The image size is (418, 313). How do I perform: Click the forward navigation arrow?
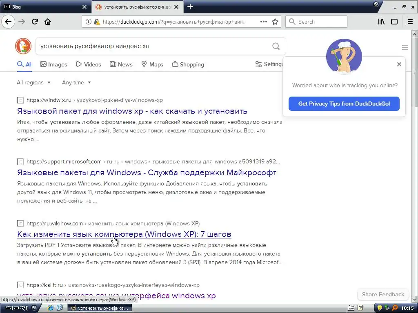pyautogui.click(x=22, y=22)
